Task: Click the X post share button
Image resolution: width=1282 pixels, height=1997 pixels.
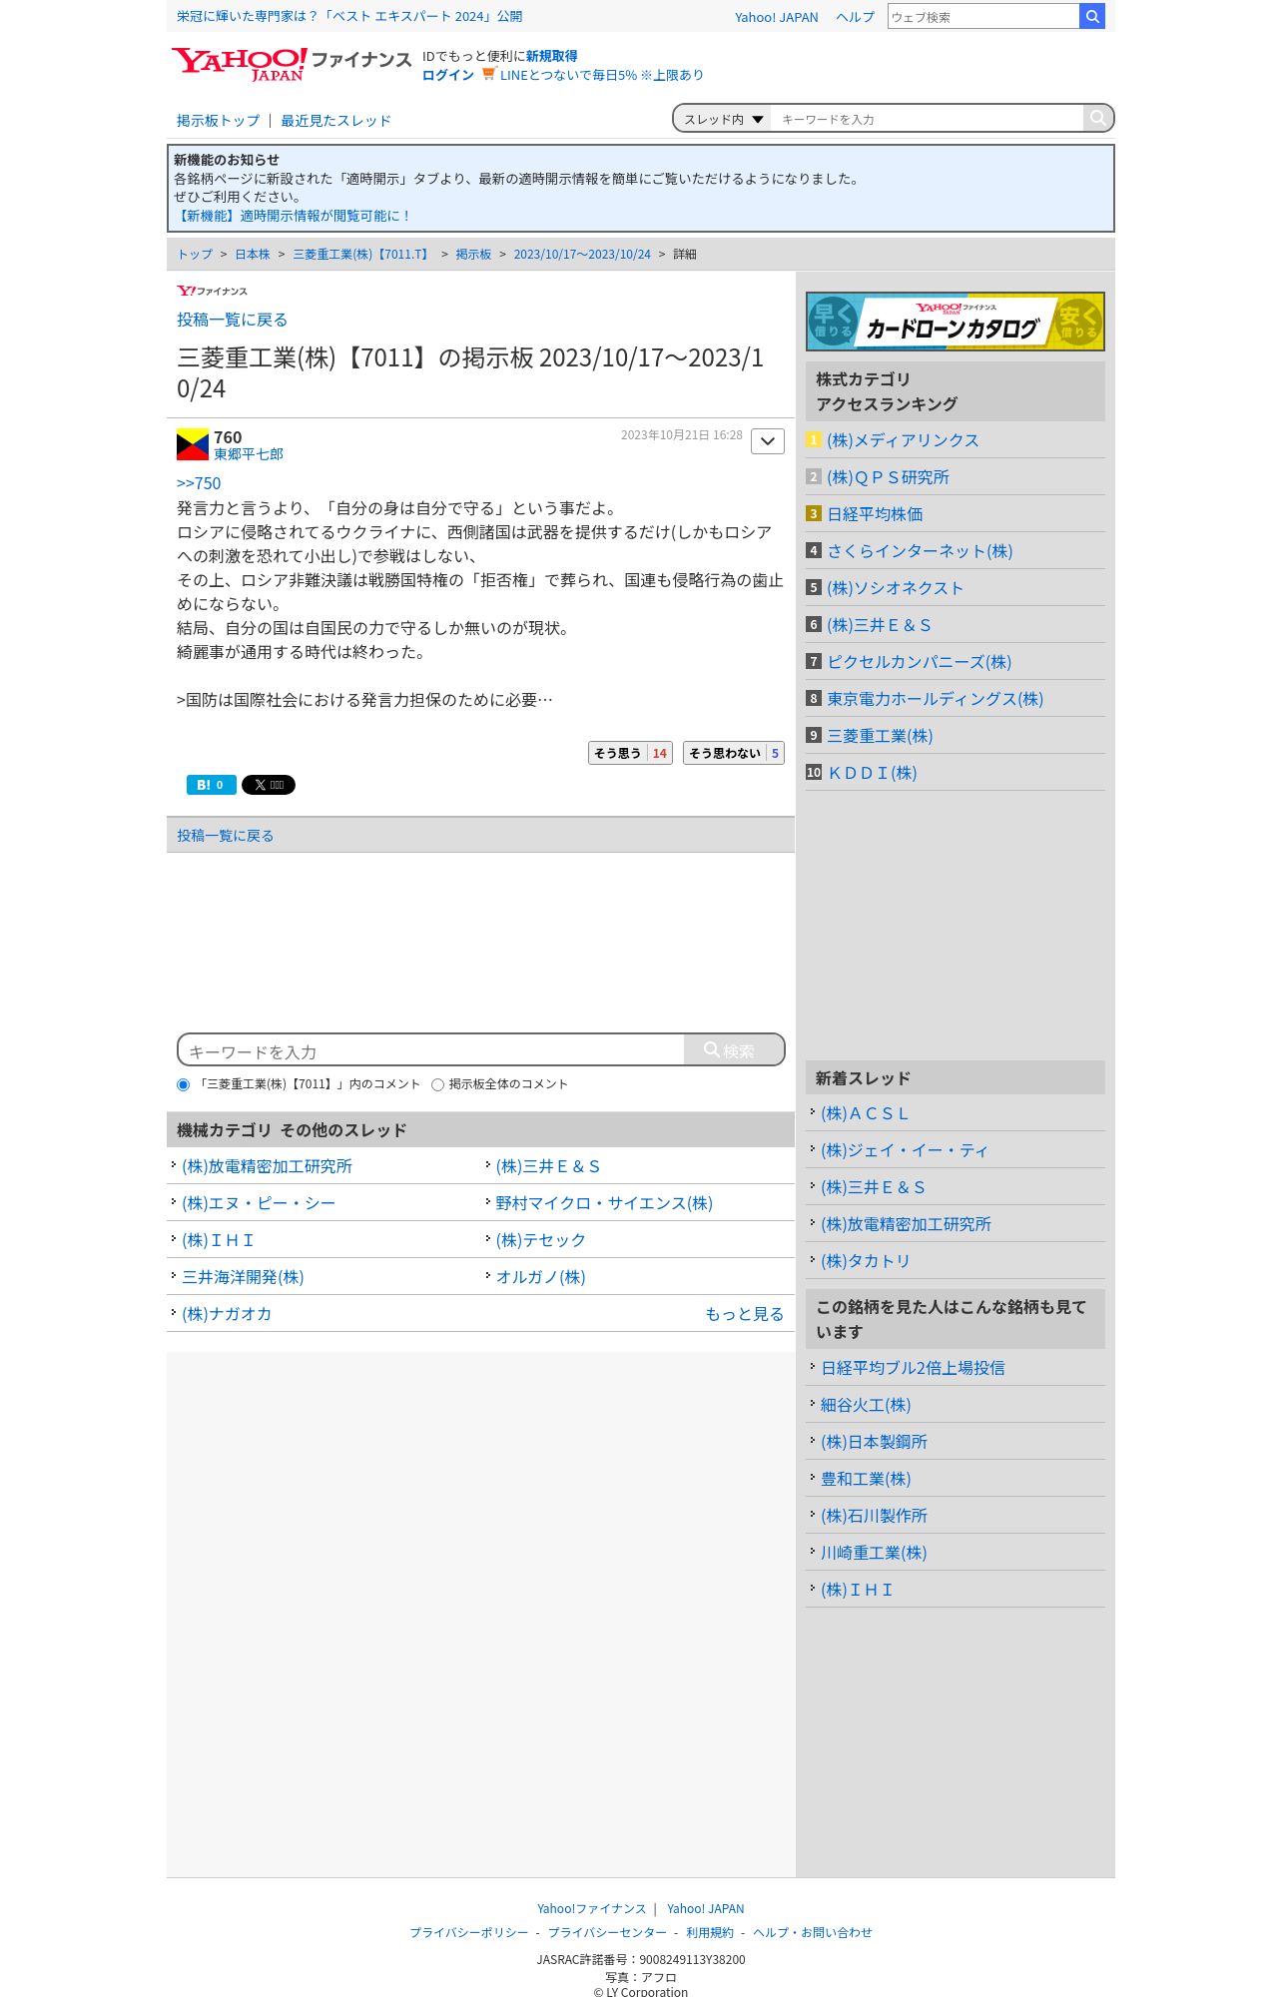Action: (x=269, y=785)
